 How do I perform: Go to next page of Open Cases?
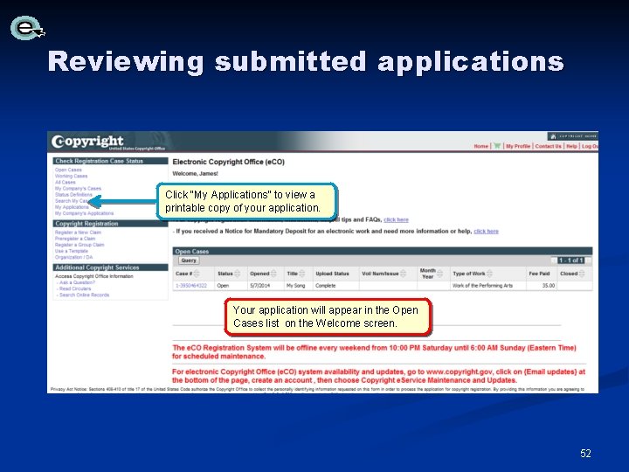(x=589, y=260)
